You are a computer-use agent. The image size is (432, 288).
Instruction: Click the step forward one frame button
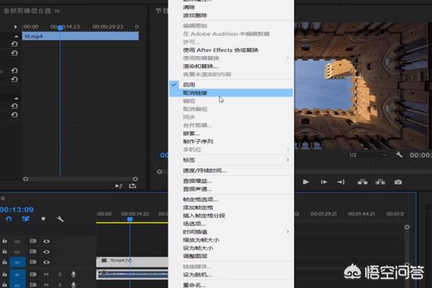point(323,182)
